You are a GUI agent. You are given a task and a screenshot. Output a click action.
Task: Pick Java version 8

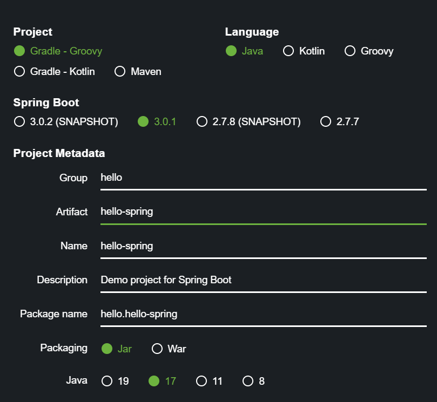click(x=248, y=381)
